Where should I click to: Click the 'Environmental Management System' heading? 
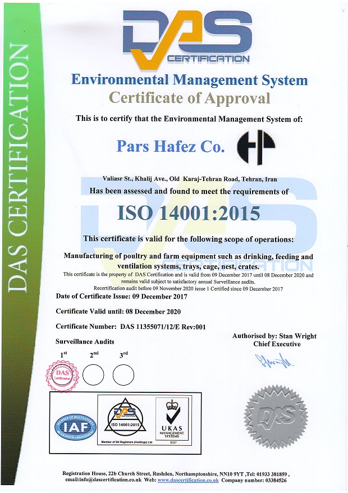point(190,80)
